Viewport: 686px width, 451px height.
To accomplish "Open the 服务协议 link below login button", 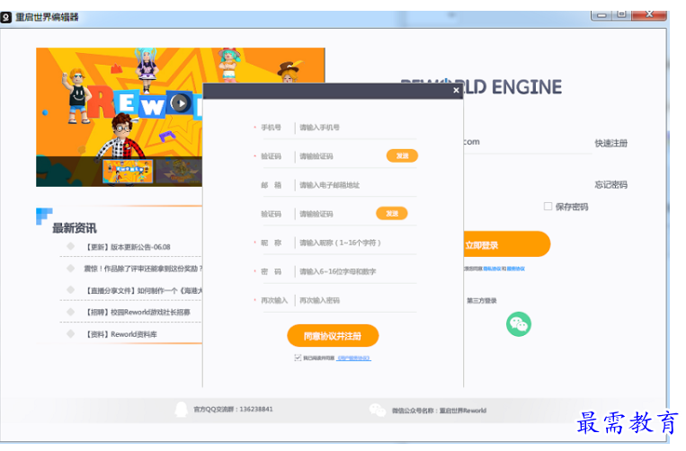I will pyautogui.click(x=516, y=269).
